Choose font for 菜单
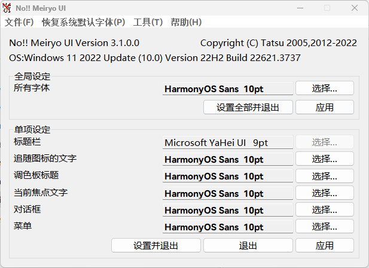The width and height of the screenshot is (369, 268). (x=324, y=227)
